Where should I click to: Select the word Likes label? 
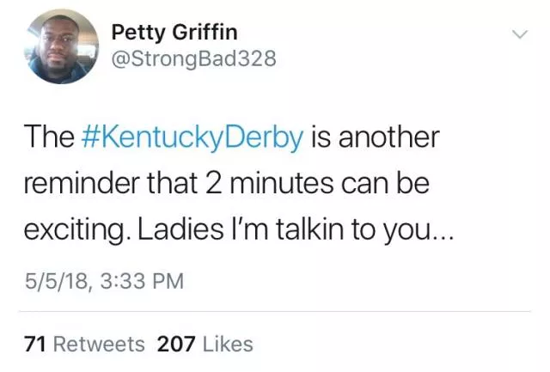pos(229,345)
